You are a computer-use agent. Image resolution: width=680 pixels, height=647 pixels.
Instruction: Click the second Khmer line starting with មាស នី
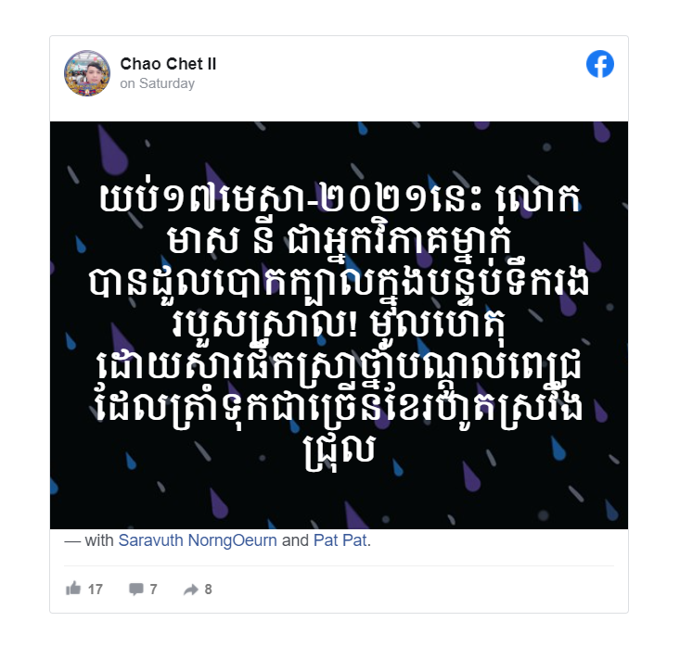pyautogui.click(x=340, y=241)
